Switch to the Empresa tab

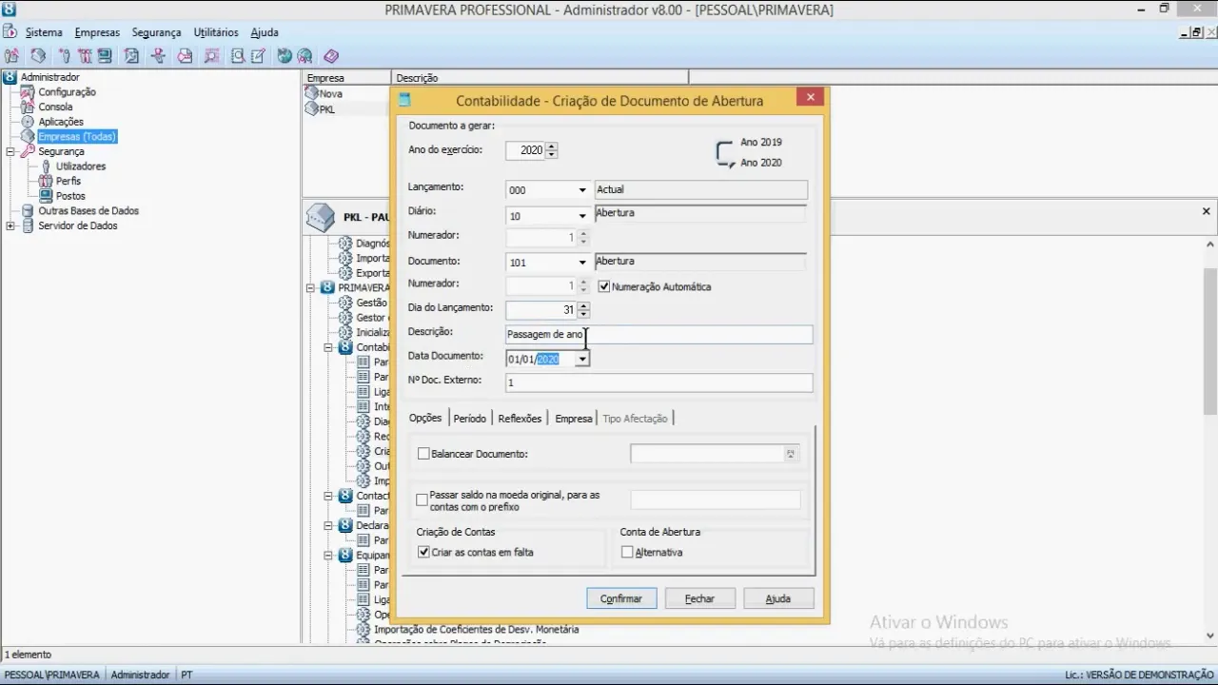(x=574, y=419)
